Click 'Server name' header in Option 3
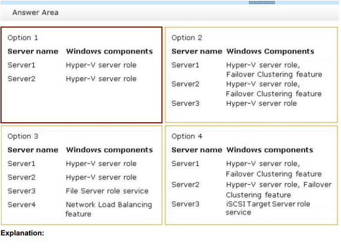Viewport: 341px width, 248px height. click(33, 150)
